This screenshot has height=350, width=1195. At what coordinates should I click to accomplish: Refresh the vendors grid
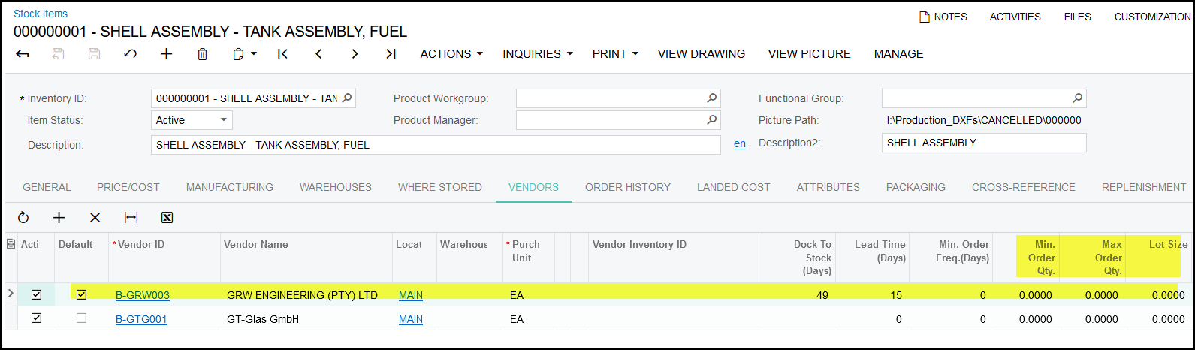tap(23, 218)
